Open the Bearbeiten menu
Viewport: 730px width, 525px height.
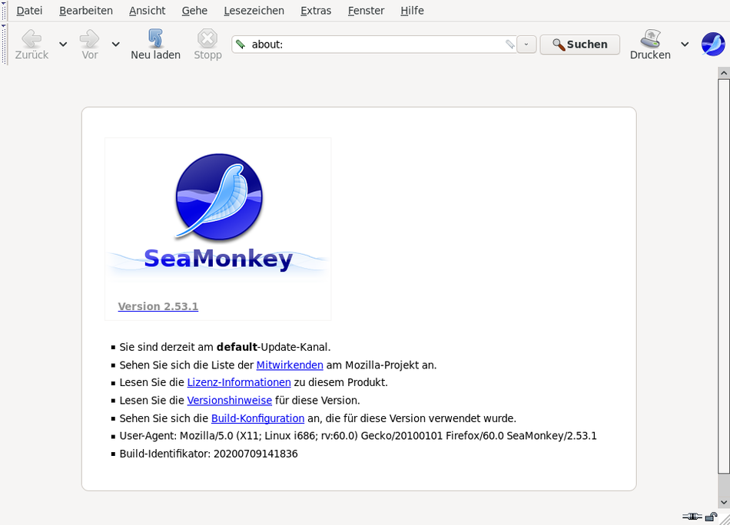point(85,10)
